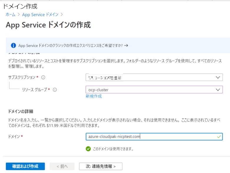Click the blue info icon in the banner

click(x=13, y=45)
